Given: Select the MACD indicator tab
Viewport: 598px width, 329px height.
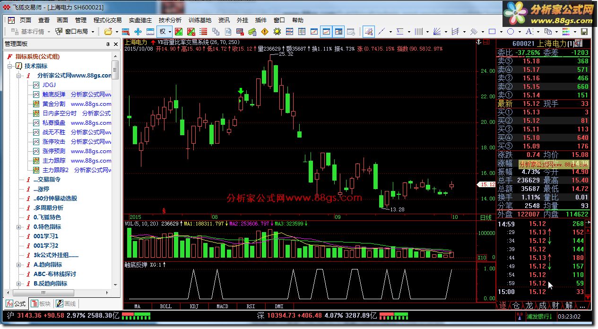Looking at the screenshot, I should (x=222, y=306).
